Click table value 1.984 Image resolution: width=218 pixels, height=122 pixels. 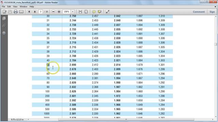pyautogui.click(x=117, y=91)
